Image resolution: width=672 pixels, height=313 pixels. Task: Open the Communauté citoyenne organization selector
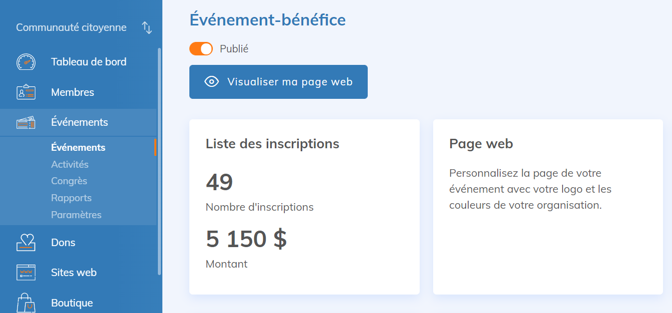71,27
